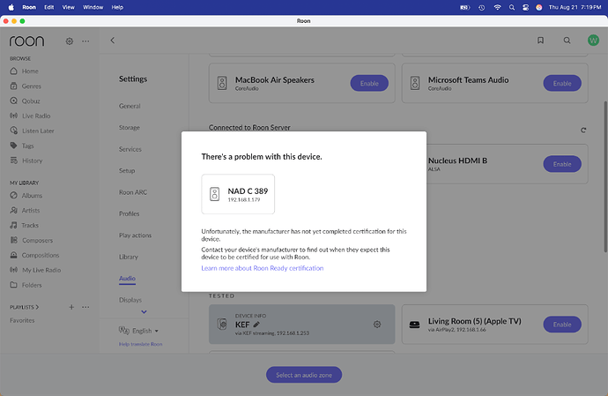Open Favorites playlist

tap(22, 320)
